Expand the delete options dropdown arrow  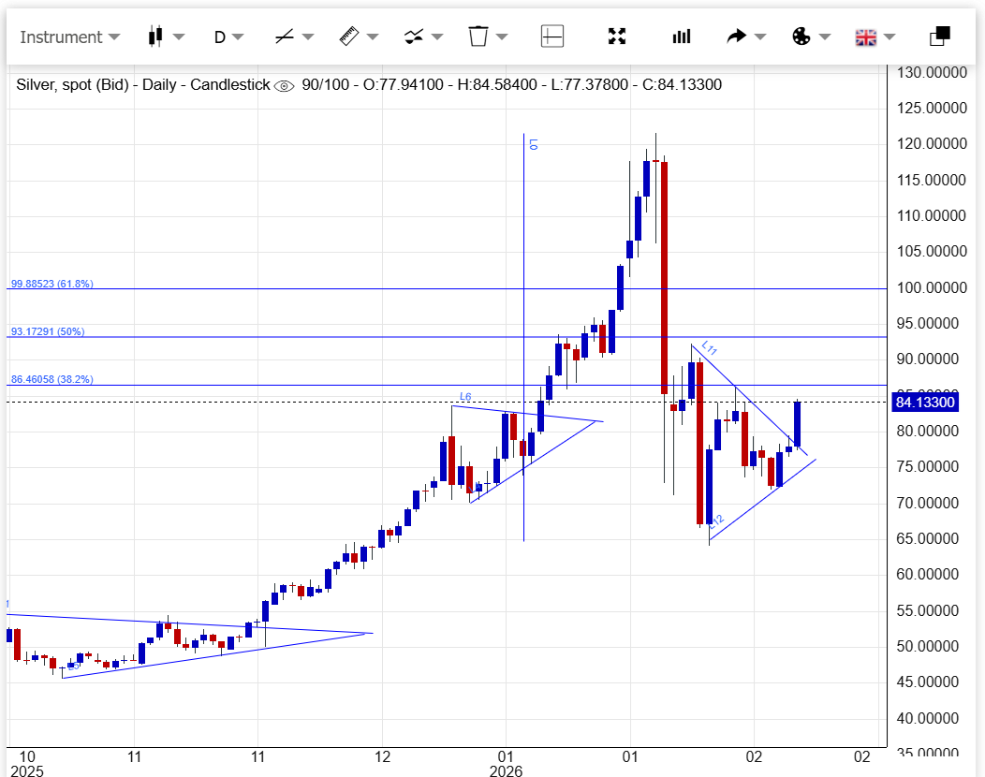(502, 37)
